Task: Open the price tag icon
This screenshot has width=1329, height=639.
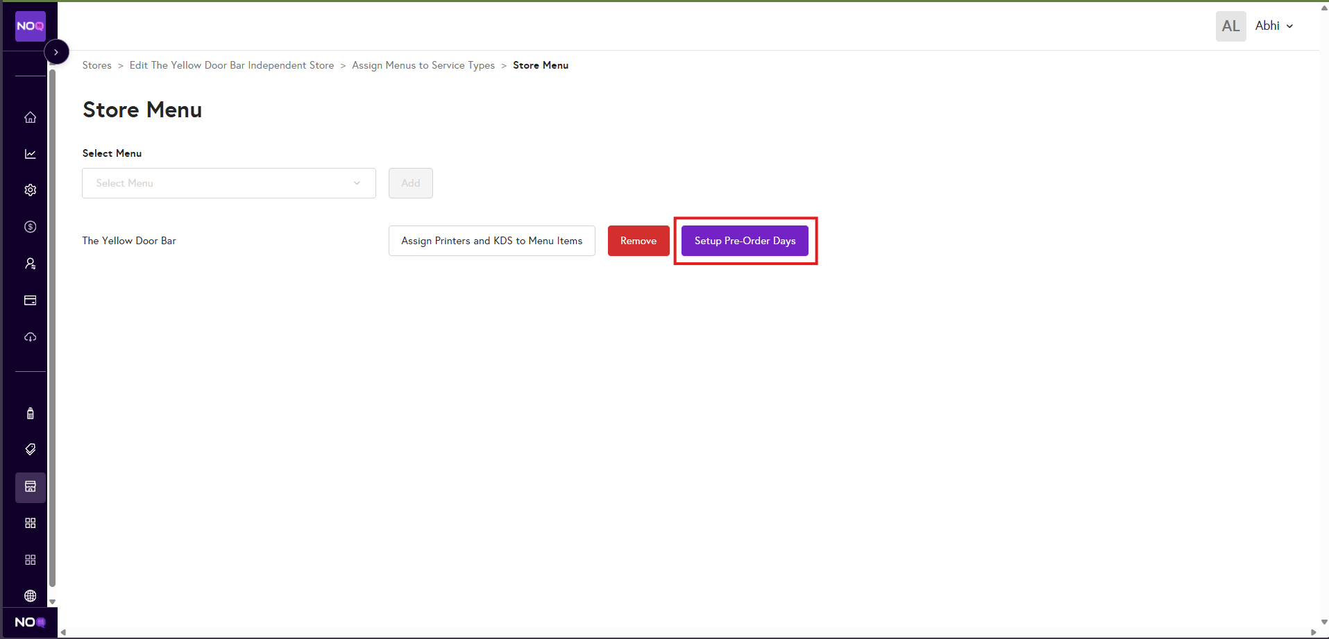Action: (31, 450)
